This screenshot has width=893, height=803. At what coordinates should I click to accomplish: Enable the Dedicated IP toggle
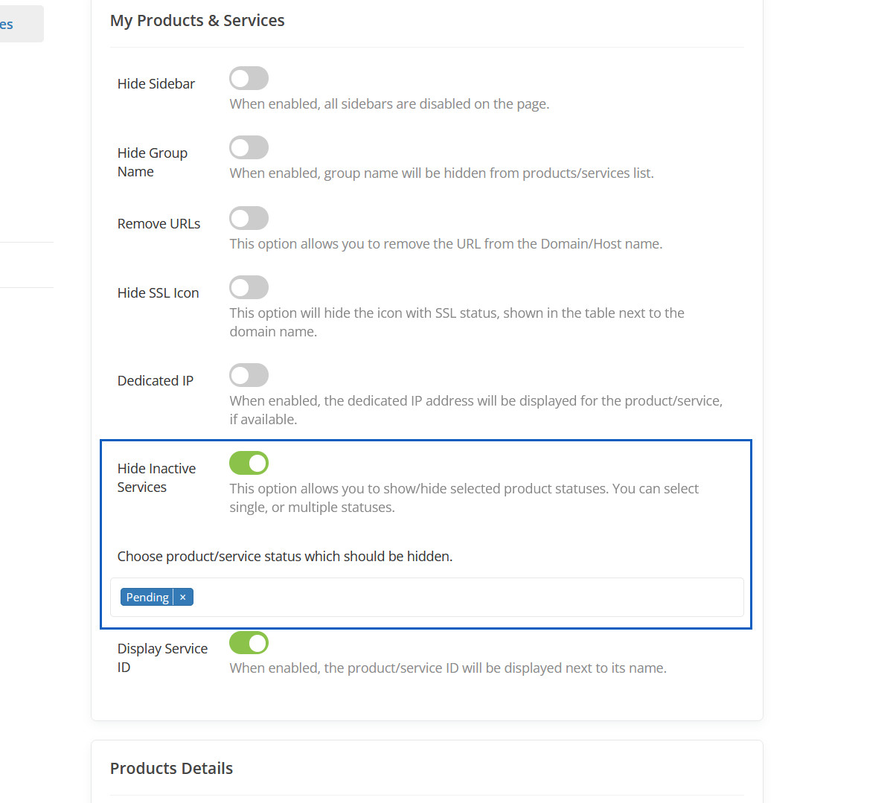point(249,375)
